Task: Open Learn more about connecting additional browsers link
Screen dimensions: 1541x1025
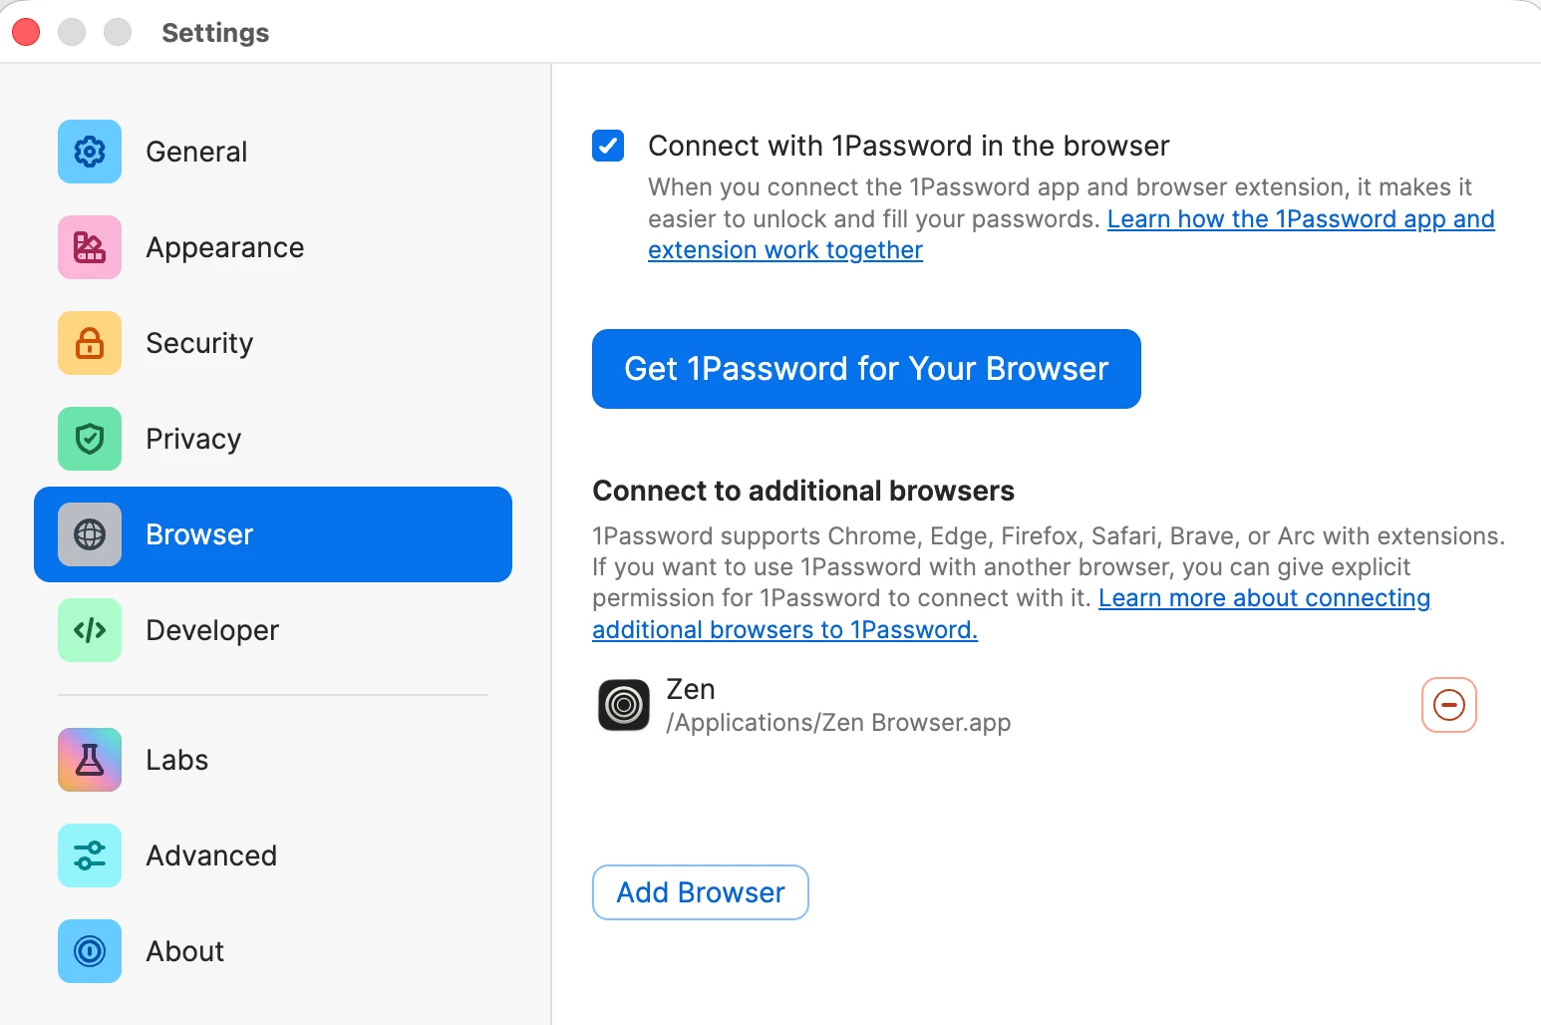Action: coord(1011,614)
